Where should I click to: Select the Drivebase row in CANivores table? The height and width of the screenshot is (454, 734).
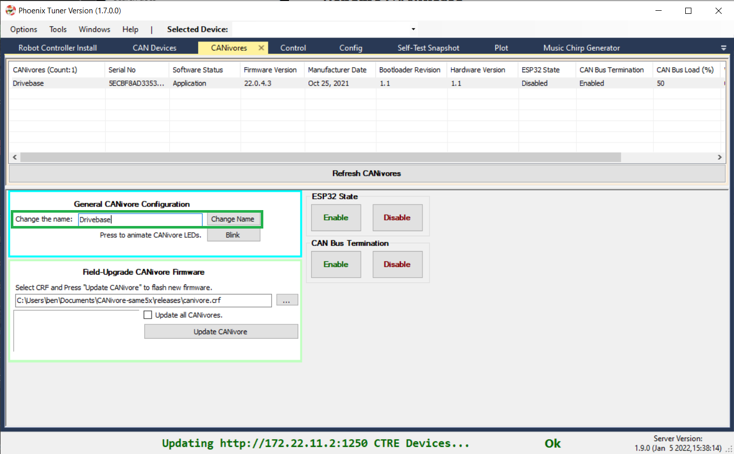pos(367,83)
